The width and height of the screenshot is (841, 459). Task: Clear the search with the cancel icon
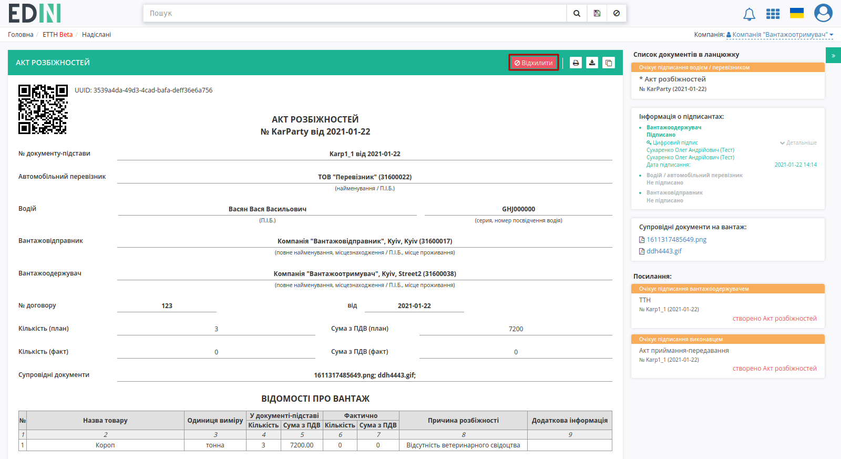click(x=617, y=14)
